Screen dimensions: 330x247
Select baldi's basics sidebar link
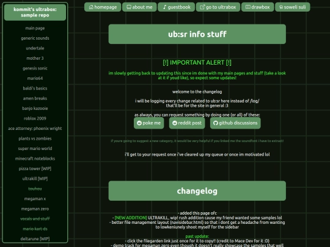35,88
